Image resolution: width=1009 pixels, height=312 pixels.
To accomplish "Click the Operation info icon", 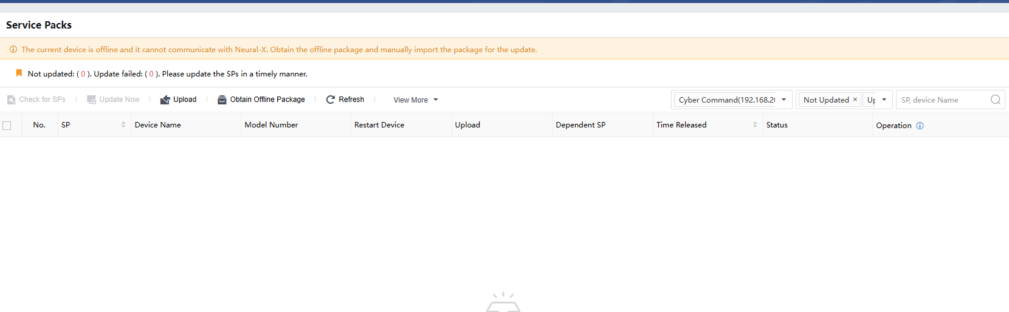I will coord(920,126).
